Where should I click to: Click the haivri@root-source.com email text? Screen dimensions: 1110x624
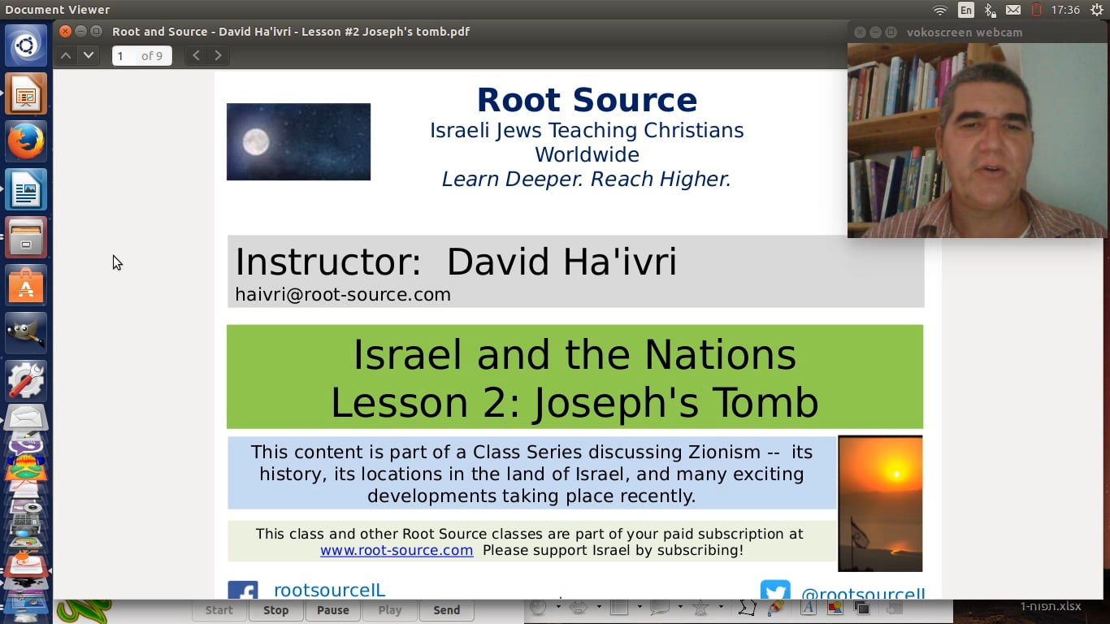[x=343, y=294]
